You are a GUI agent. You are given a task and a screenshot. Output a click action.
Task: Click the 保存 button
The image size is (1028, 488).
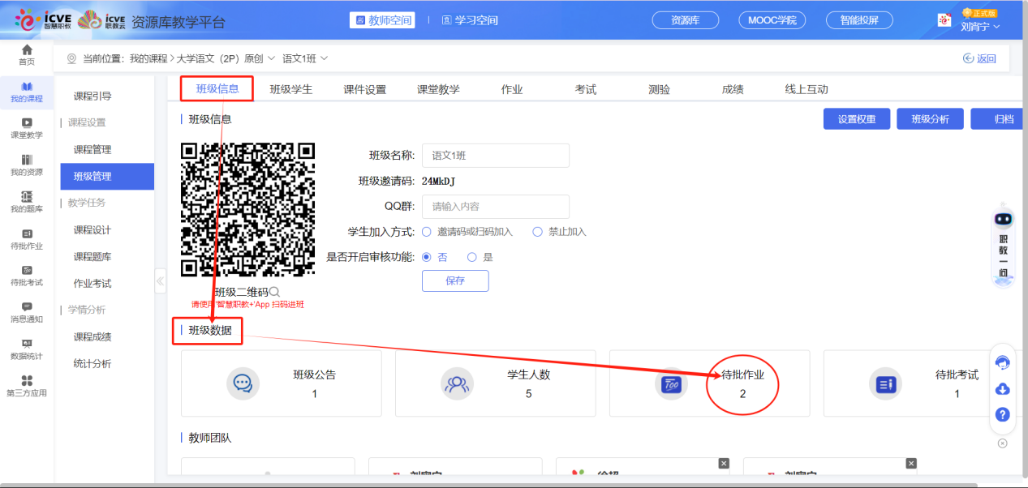(454, 280)
